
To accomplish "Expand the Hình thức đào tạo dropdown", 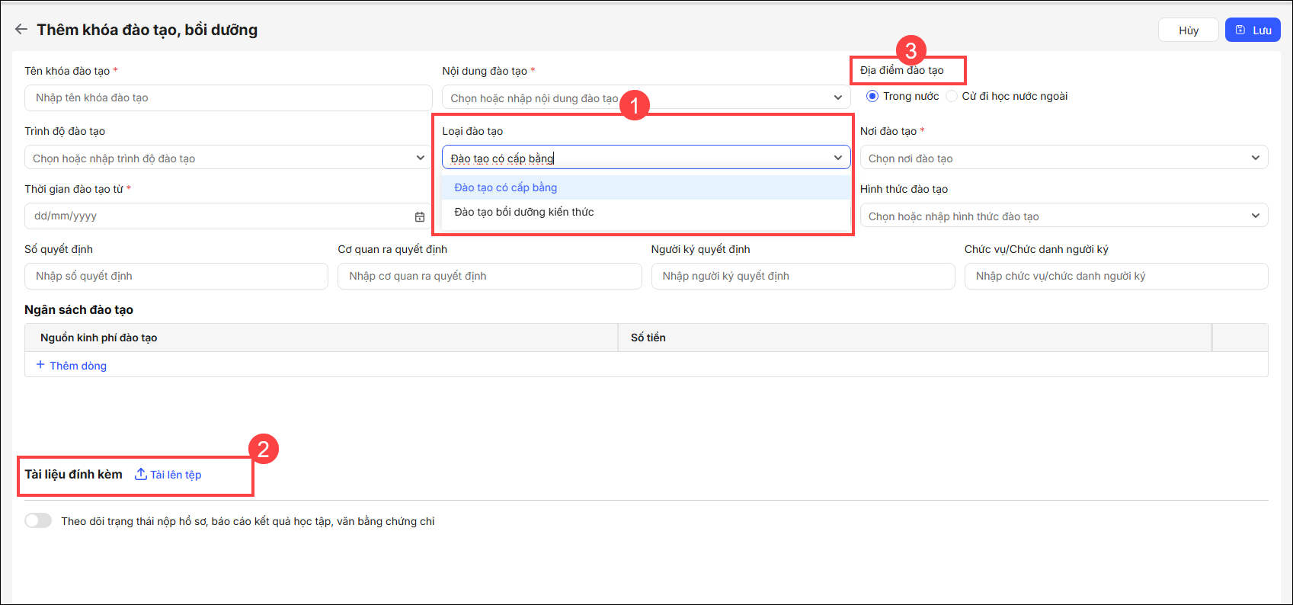I will click(x=1255, y=216).
